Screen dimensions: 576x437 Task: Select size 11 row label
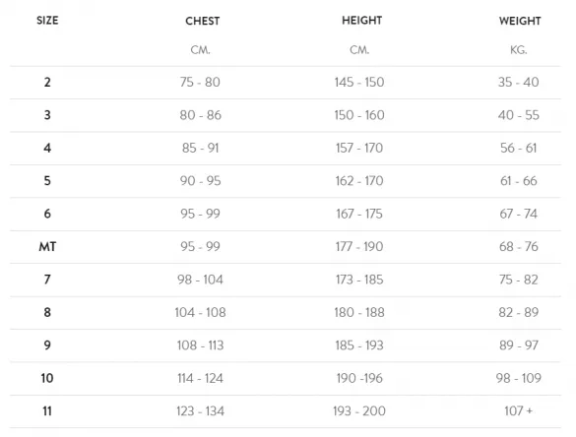[x=47, y=410]
